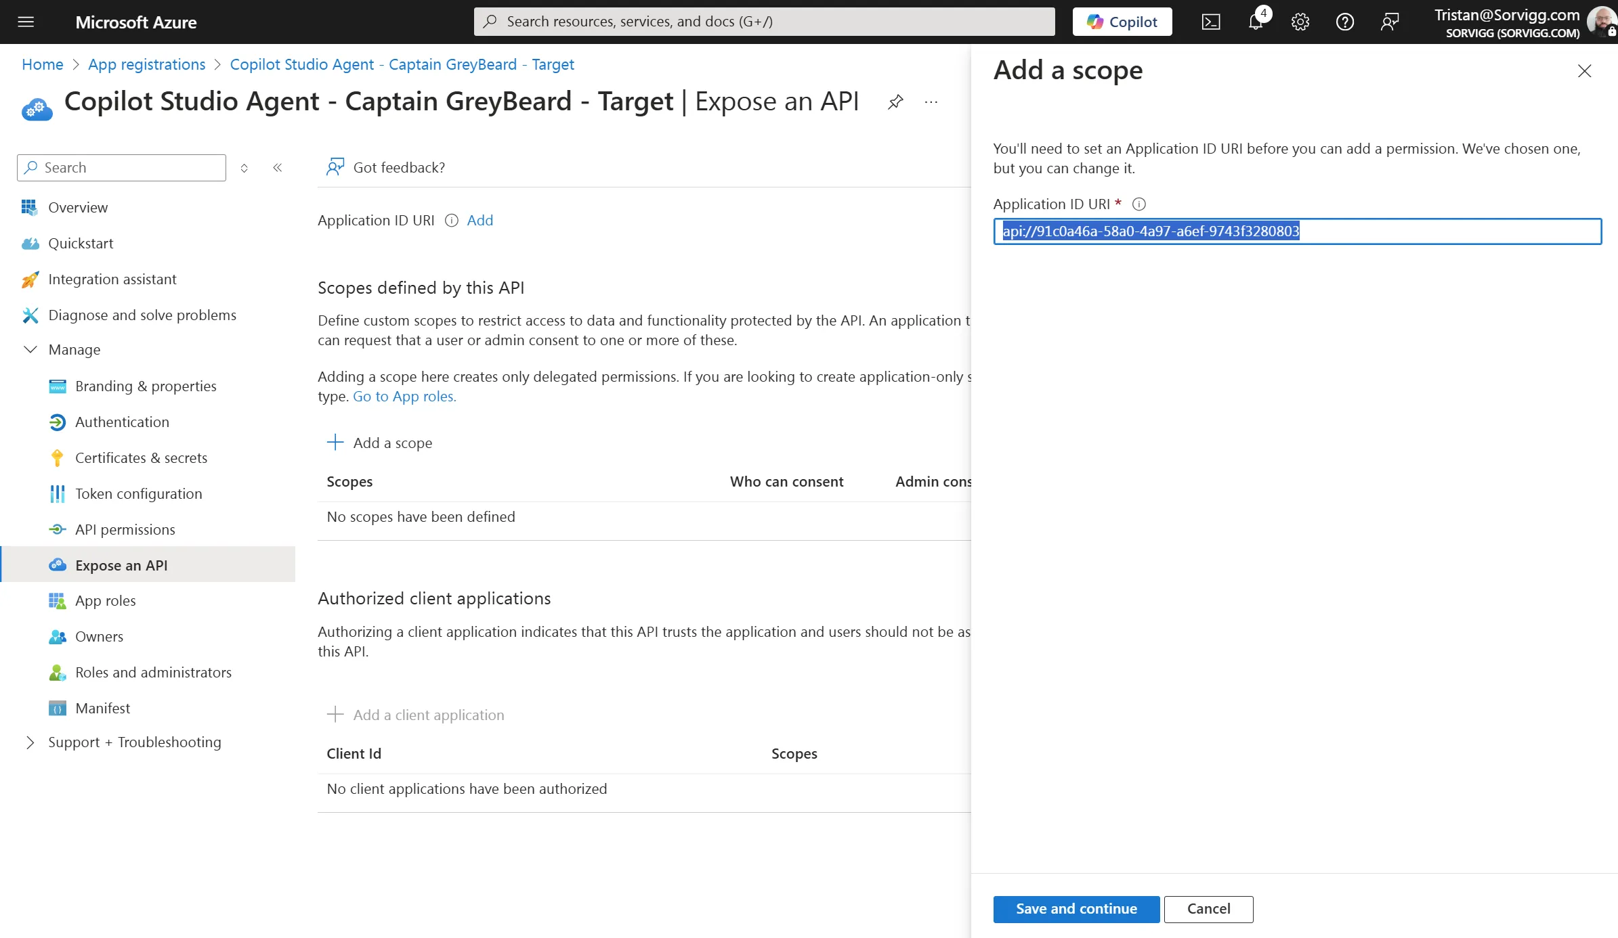This screenshot has width=1618, height=938.
Task: Open the ellipsis more options menu
Action: [931, 102]
